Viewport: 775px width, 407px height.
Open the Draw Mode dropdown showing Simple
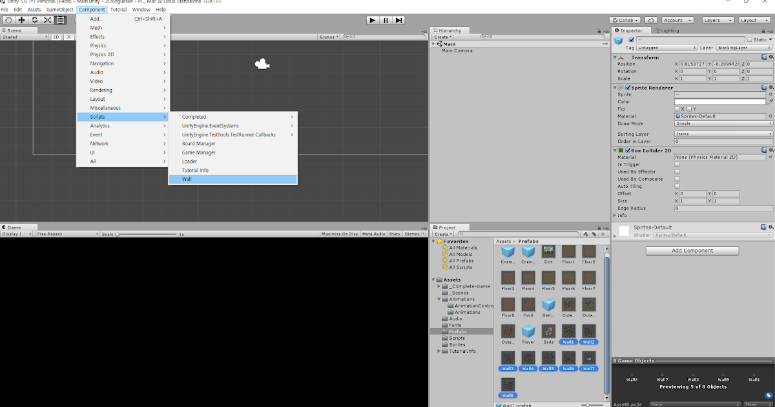[722, 123]
